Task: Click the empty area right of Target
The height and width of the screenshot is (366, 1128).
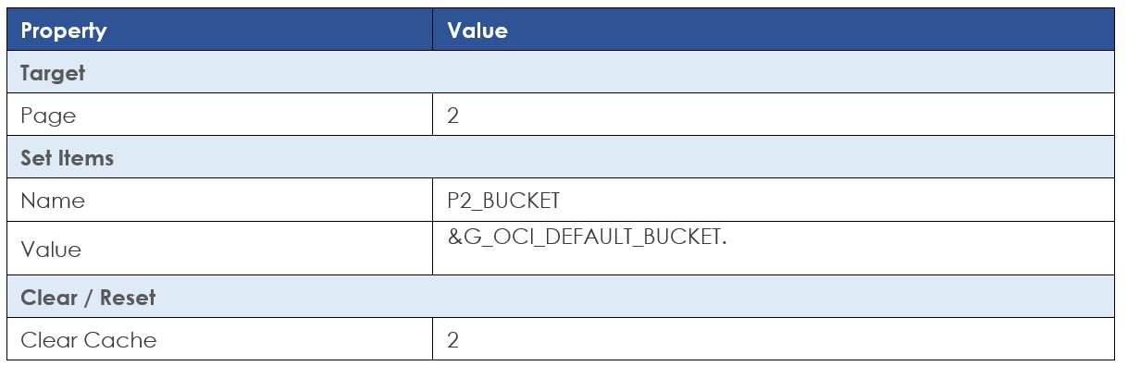Action: (x=601, y=73)
